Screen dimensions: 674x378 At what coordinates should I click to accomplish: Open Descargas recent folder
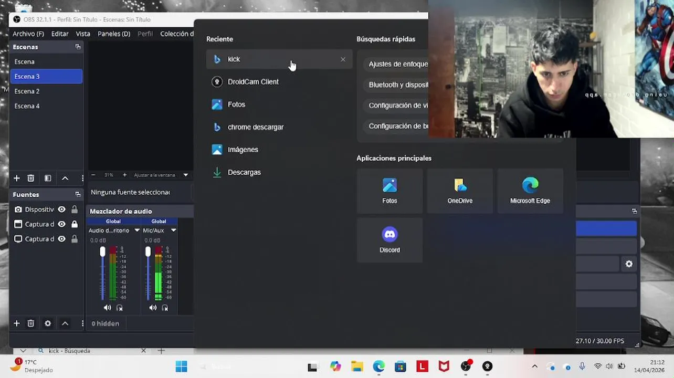[279, 172]
